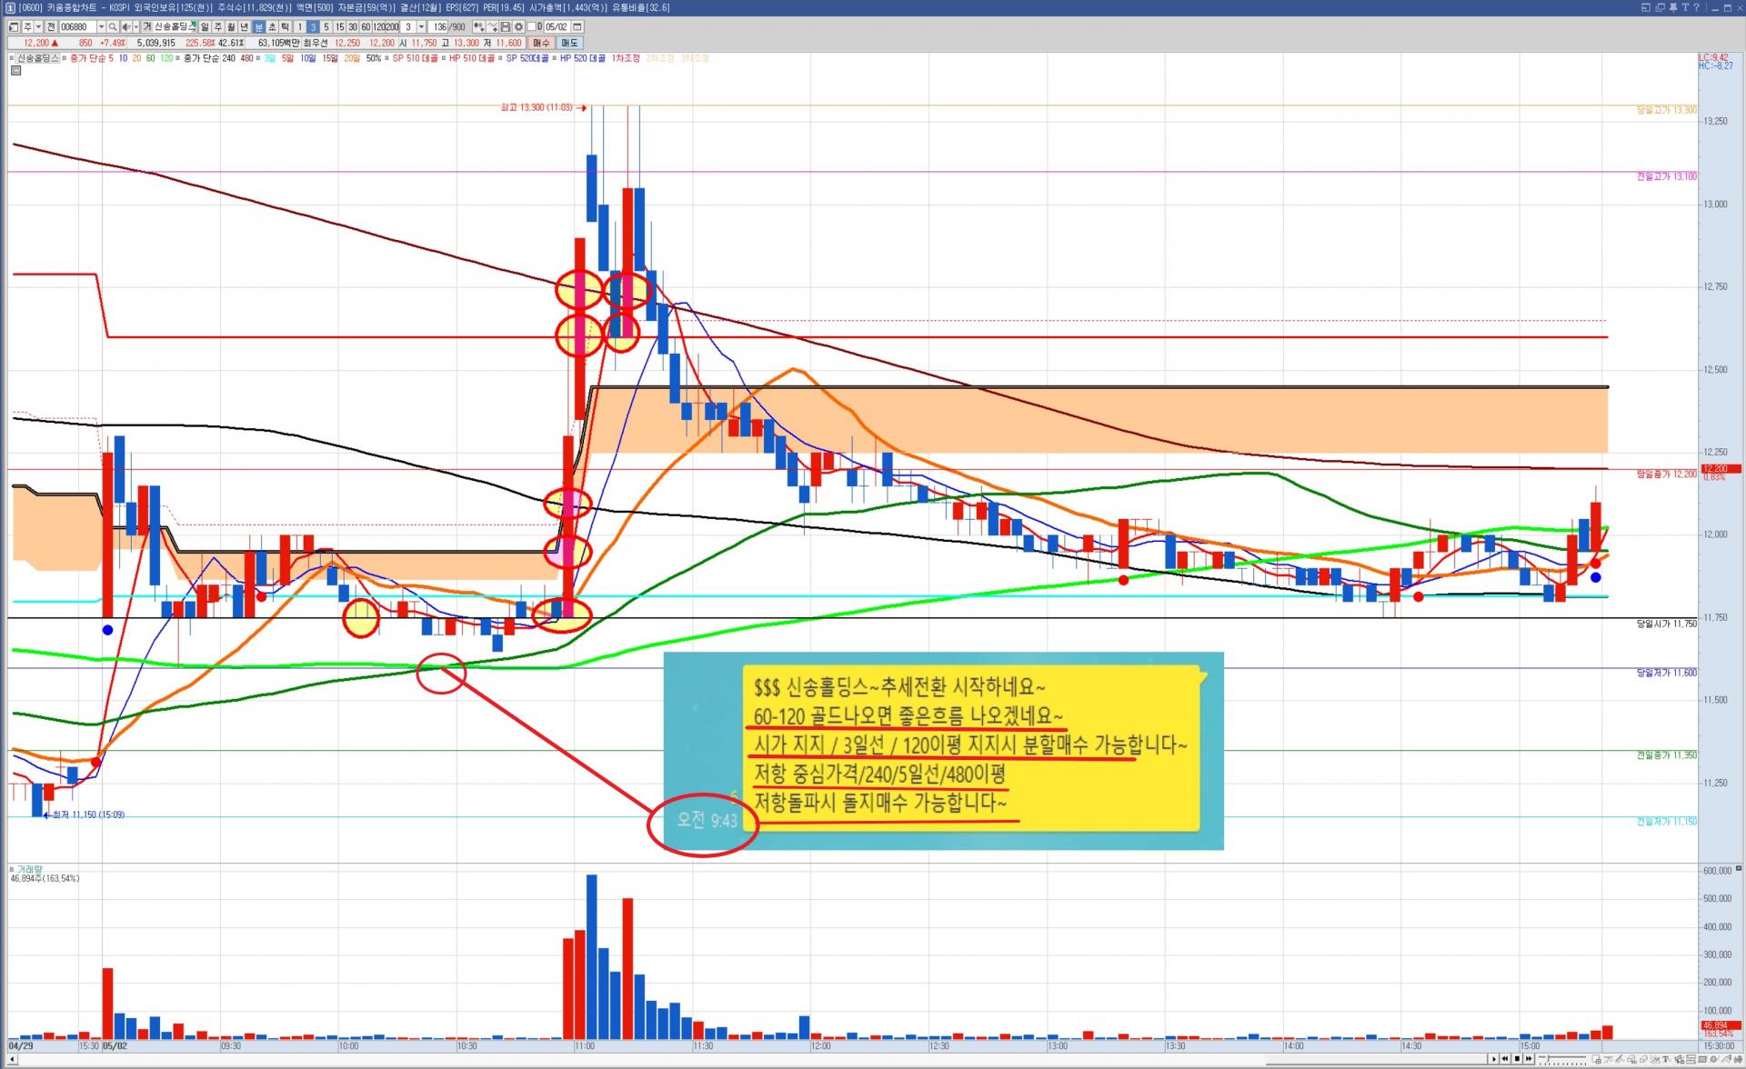Click the stock search magnifier icon

point(113,26)
